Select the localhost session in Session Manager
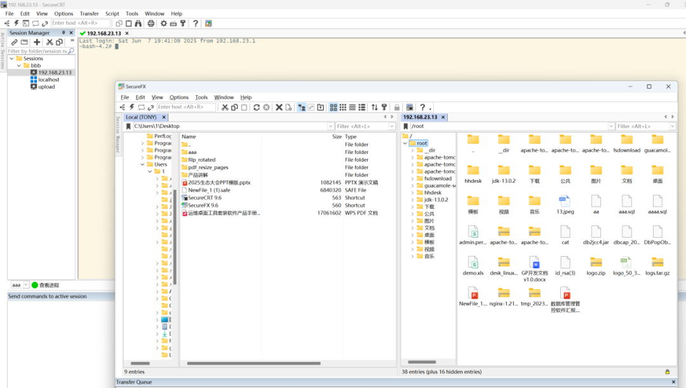Image resolution: width=686 pixels, height=388 pixels. 49,80
